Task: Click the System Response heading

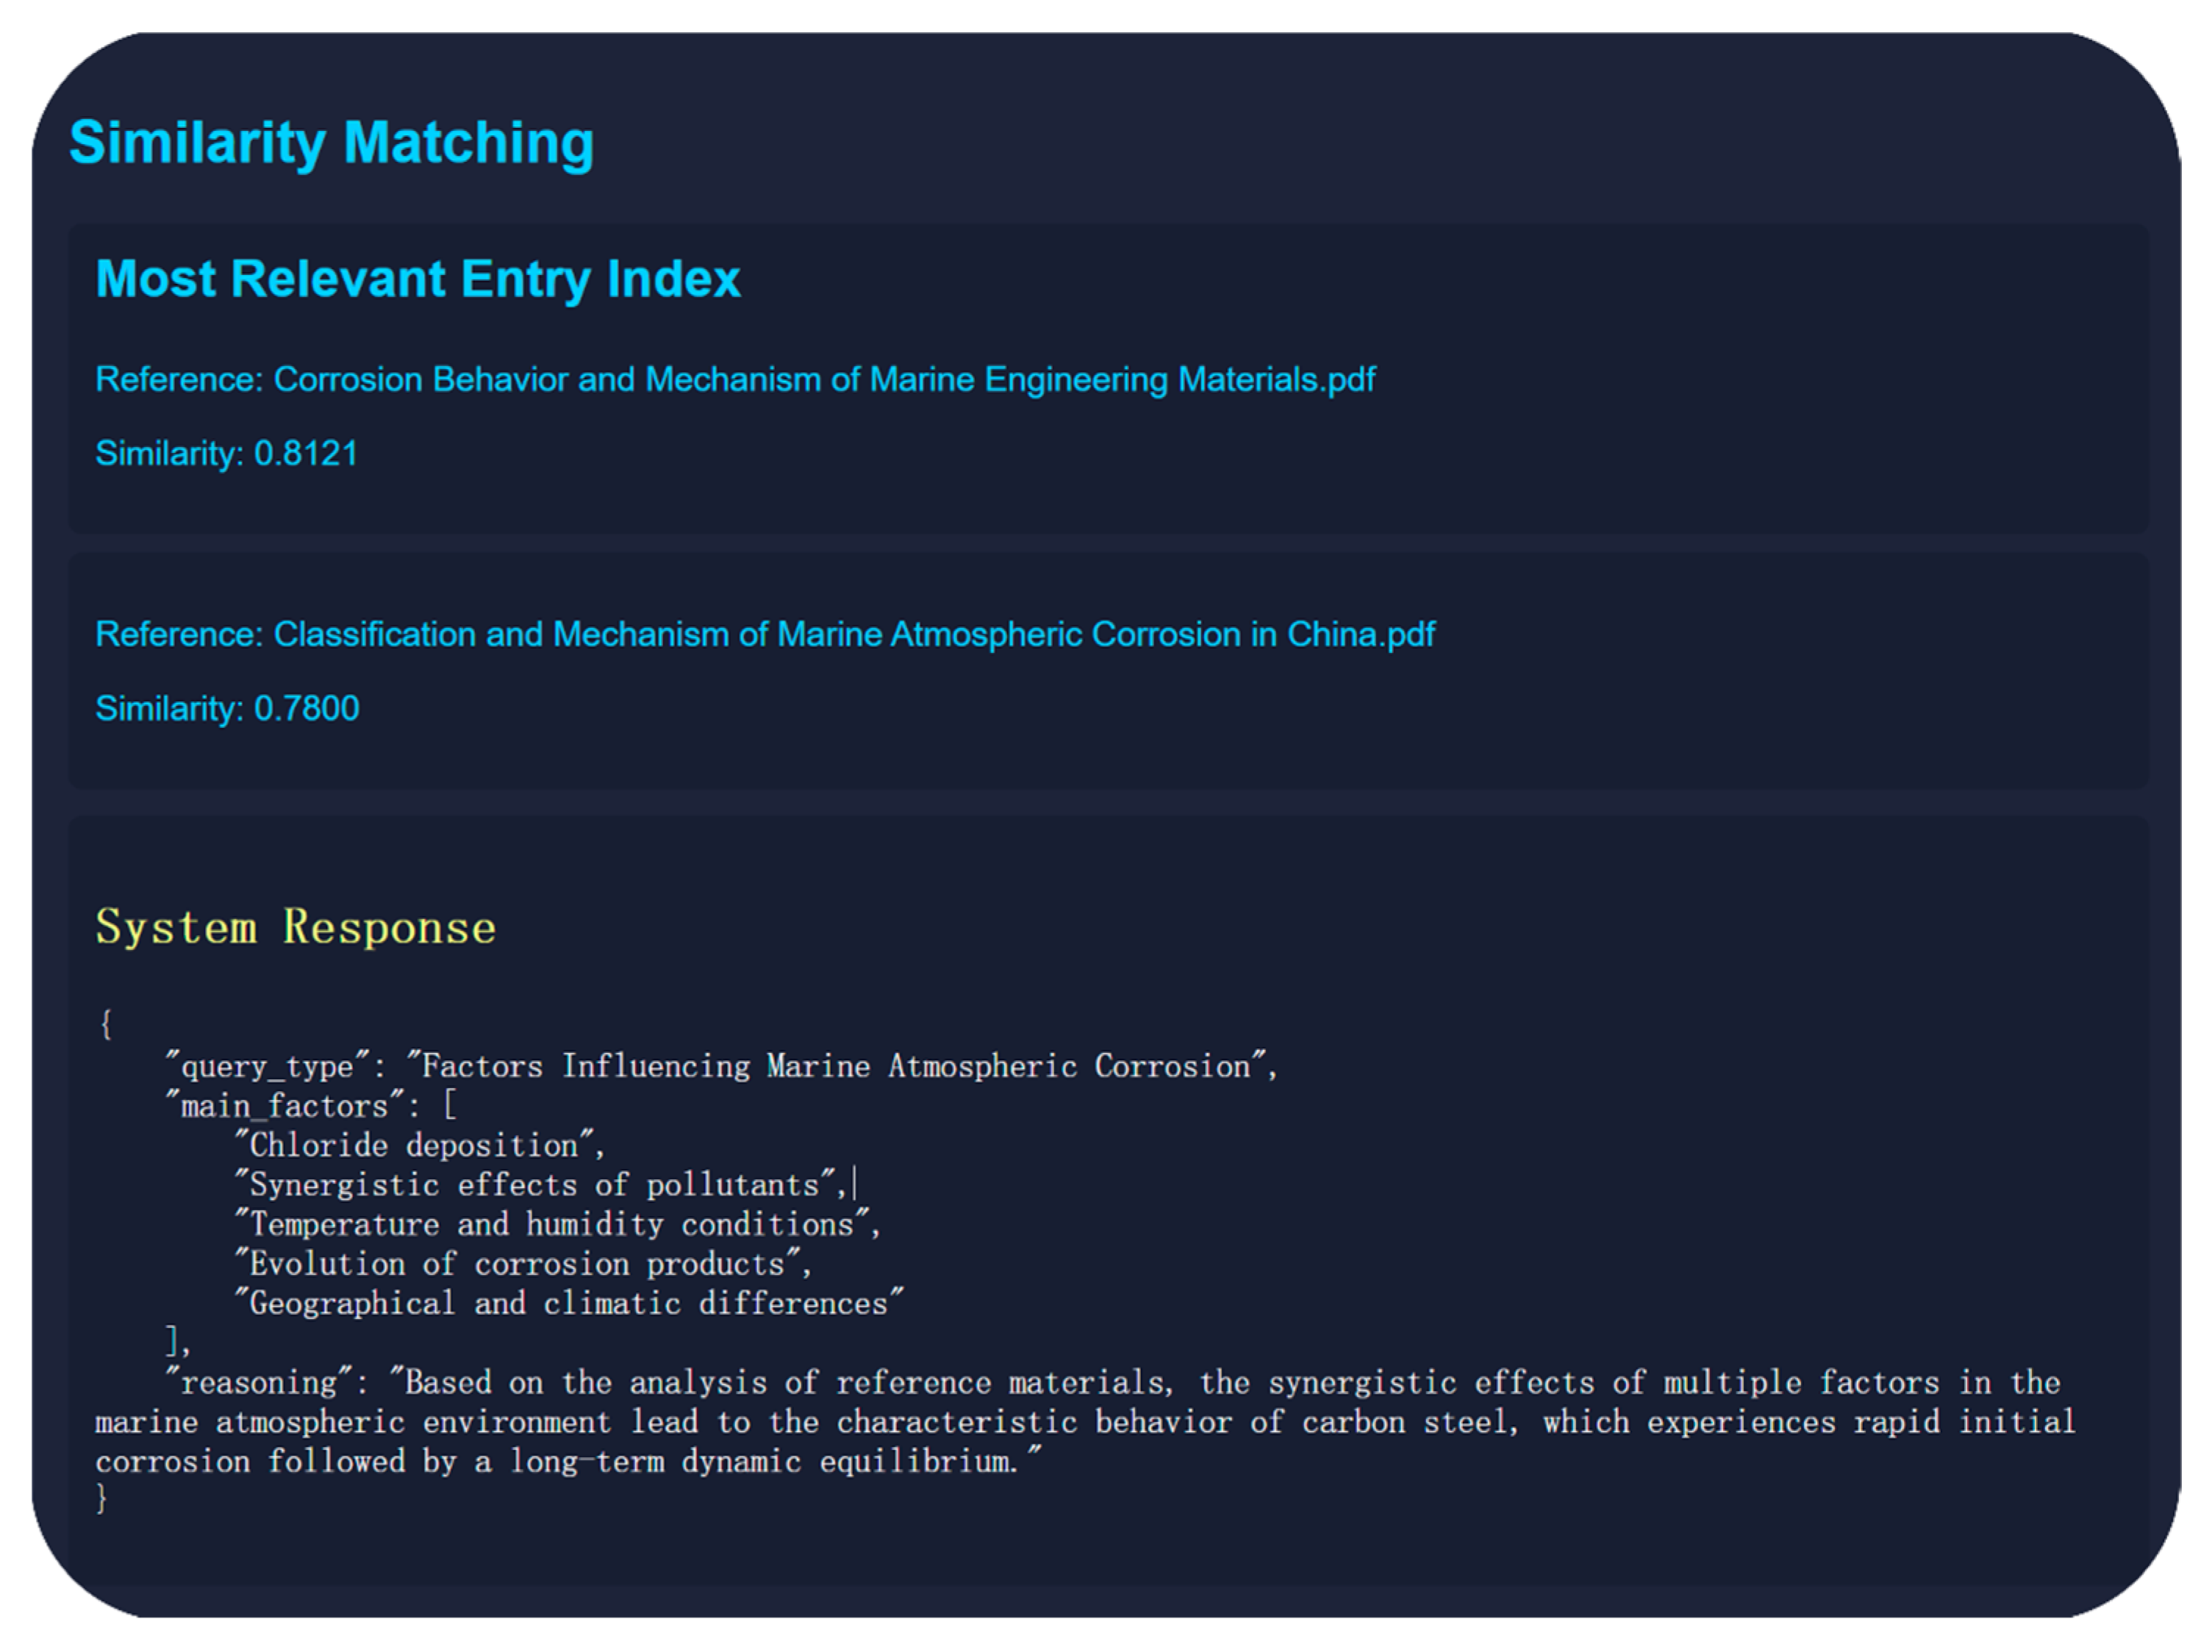Action: 295,927
